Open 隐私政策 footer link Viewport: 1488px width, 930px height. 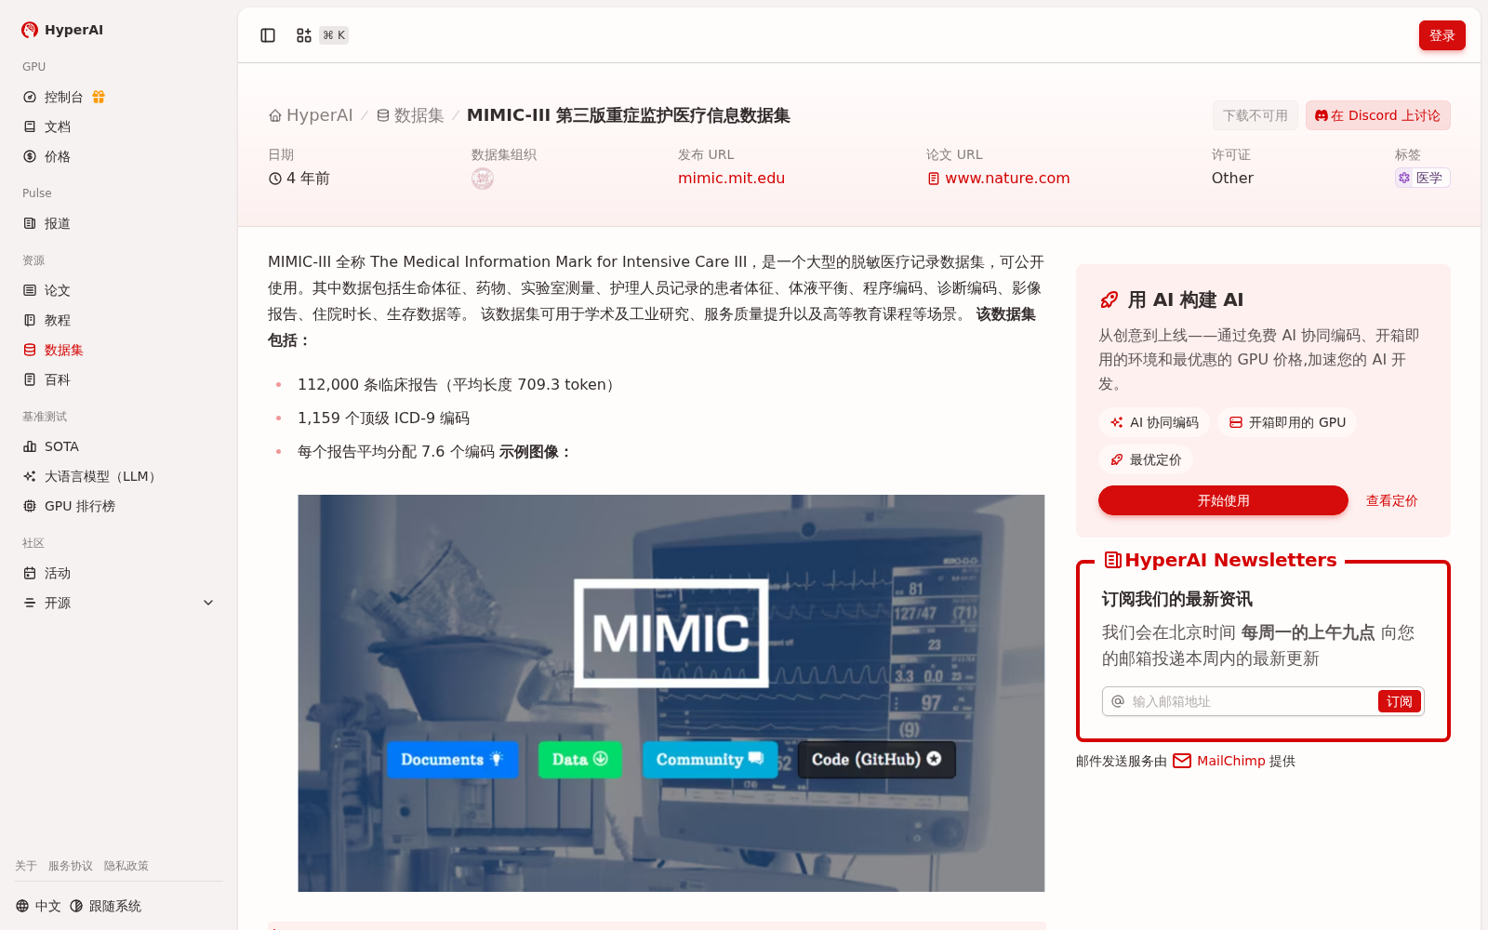click(x=126, y=866)
